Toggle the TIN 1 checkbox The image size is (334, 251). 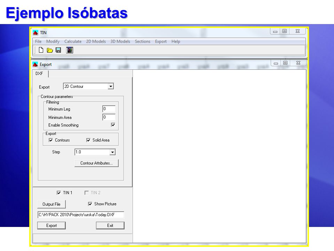click(x=59, y=193)
